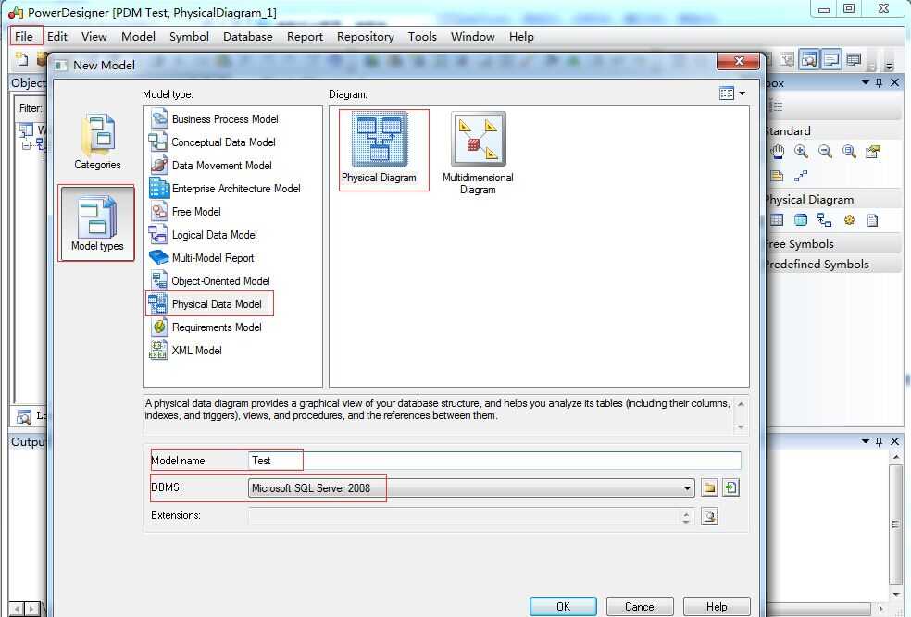The width and height of the screenshot is (911, 617).
Task: Select Zoom Out tool in toolbox
Action: (825, 152)
